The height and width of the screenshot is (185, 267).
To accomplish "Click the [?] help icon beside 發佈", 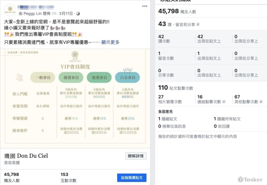I will tap(54, 14).
